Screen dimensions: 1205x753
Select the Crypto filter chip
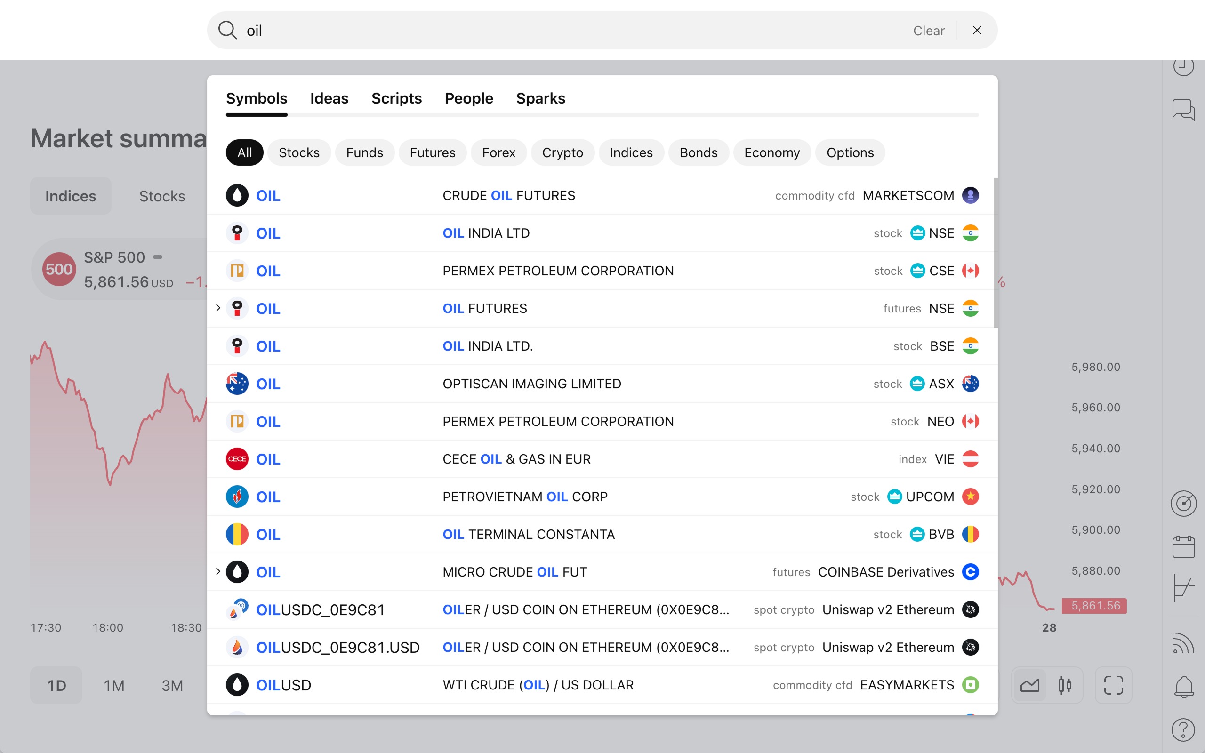(562, 152)
